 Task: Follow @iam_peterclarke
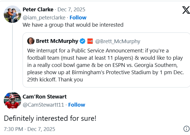pyautogui.click(x=78, y=17)
